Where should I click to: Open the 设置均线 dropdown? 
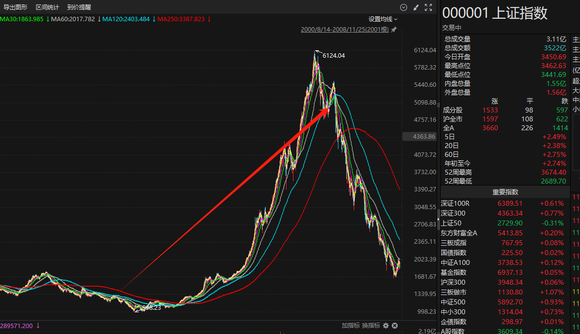pyautogui.click(x=383, y=19)
